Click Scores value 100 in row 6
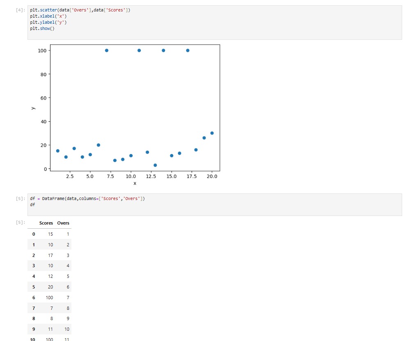405x341 pixels. pos(49,298)
